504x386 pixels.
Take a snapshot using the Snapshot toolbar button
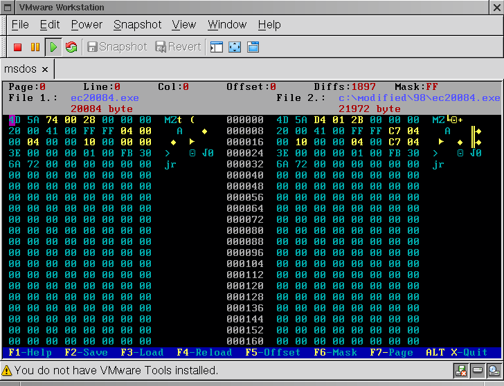(x=117, y=47)
